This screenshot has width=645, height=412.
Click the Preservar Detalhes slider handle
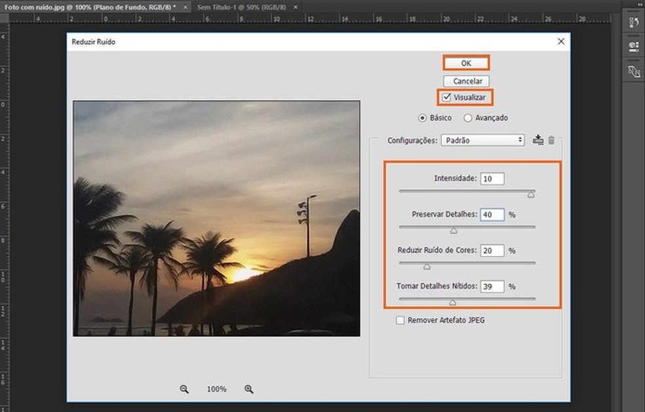coord(453,231)
